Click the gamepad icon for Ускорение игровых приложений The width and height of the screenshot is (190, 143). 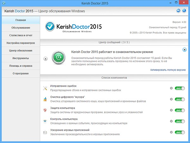[45, 132]
